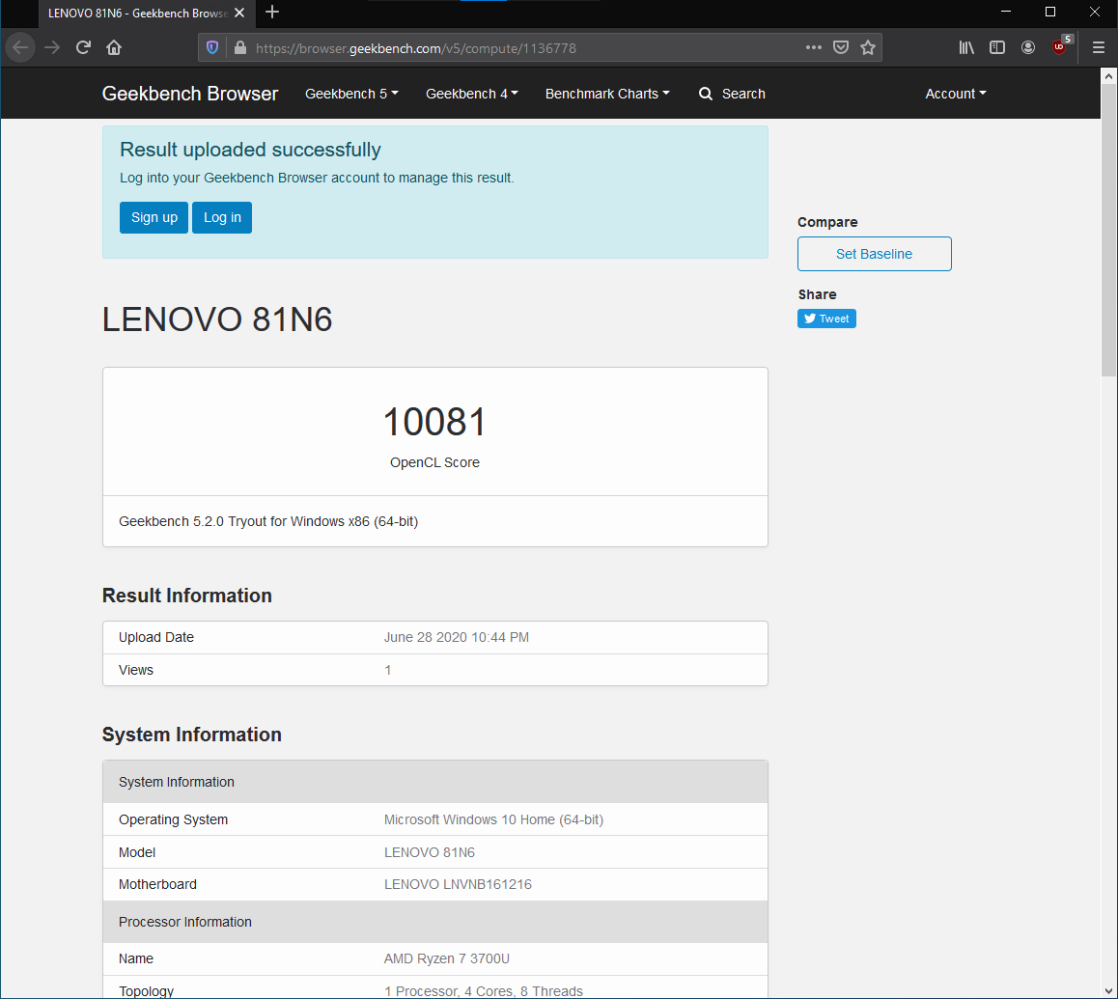Click the URL address bar field

tap(521, 47)
